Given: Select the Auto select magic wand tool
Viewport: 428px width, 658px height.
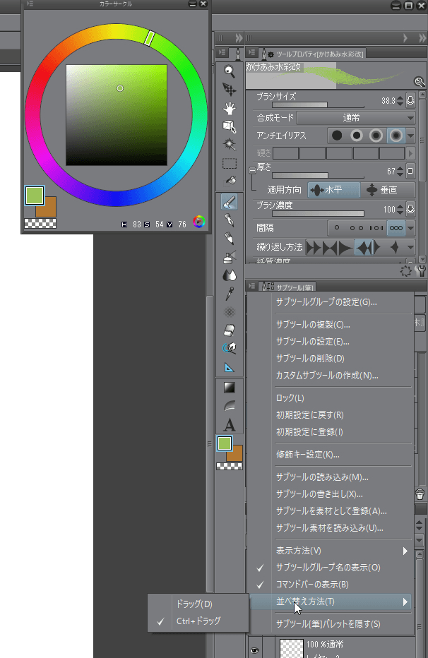Looking at the screenshot, I should click(x=230, y=144).
